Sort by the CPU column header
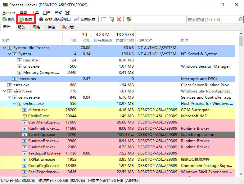This screenshot has height=184, width=244. 87,40
